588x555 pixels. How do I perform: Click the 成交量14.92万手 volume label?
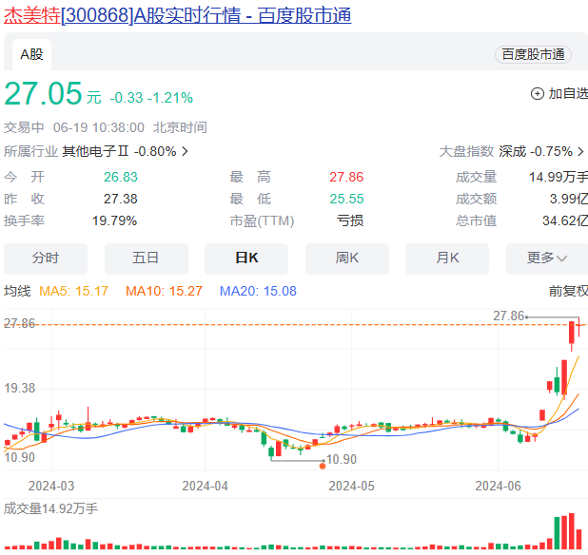[x=50, y=508]
